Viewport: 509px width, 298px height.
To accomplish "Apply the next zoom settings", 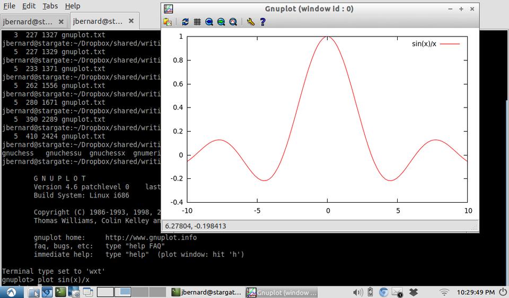I will click(221, 22).
